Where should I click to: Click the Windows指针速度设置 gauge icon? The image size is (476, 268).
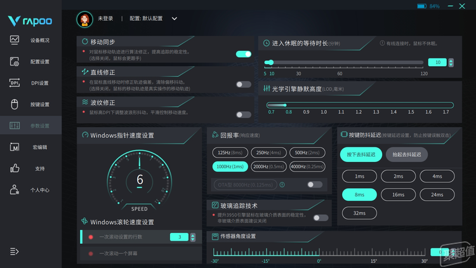point(85,135)
